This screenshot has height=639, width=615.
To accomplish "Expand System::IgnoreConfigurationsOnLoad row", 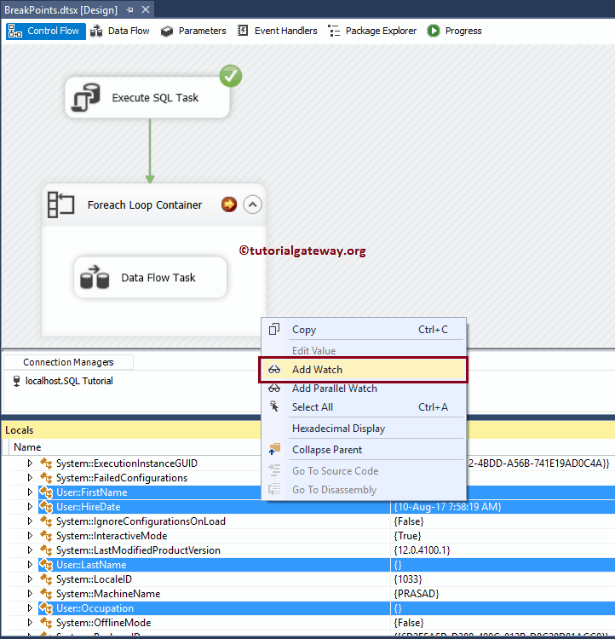I will coord(30,521).
